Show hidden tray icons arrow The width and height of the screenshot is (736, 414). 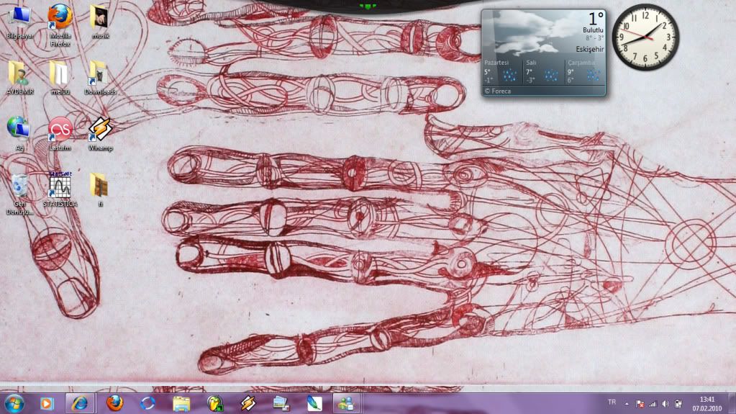click(x=627, y=404)
